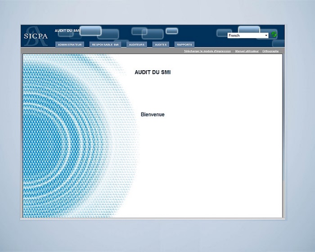Click the AUDIT DU SMI page heading

153,72
